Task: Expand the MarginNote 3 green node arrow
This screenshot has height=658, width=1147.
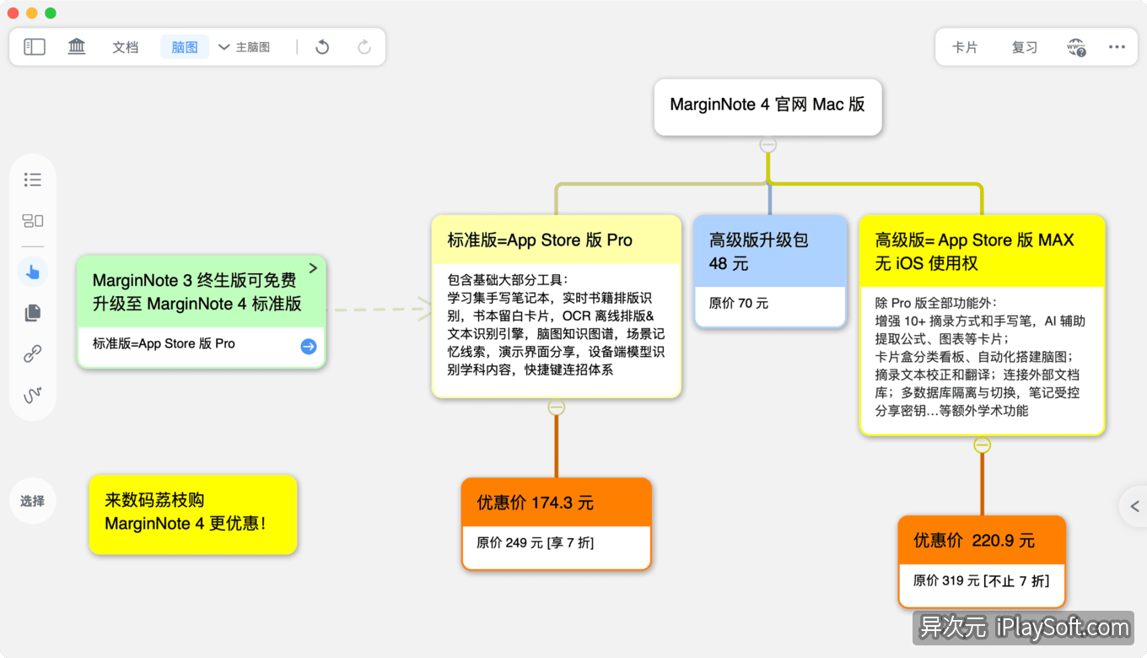Action: 312,268
